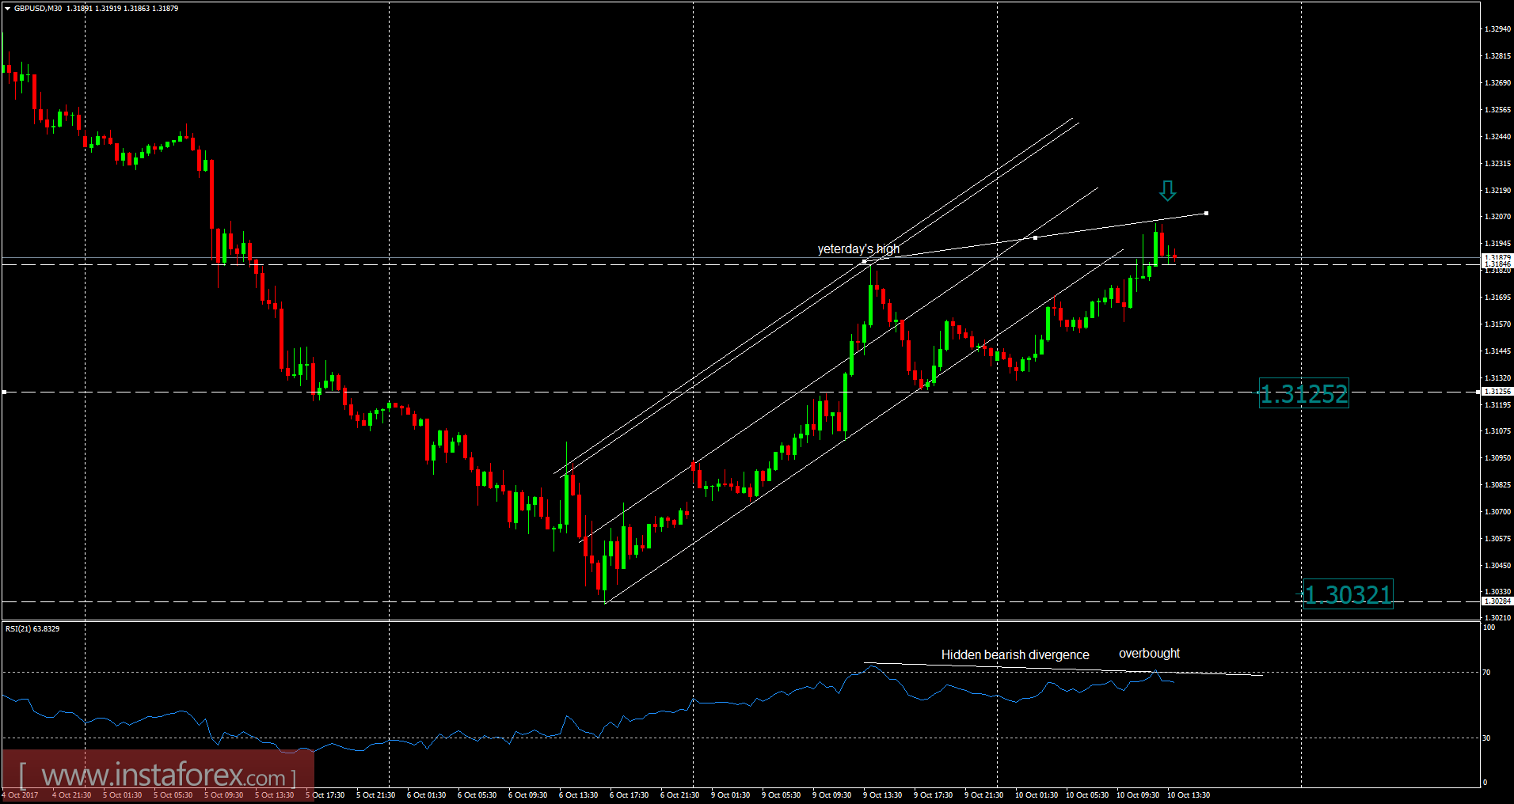Screen dimensions: 1514x804
Task: Click the 9 Oct 05:30 time label
Action: (x=782, y=795)
